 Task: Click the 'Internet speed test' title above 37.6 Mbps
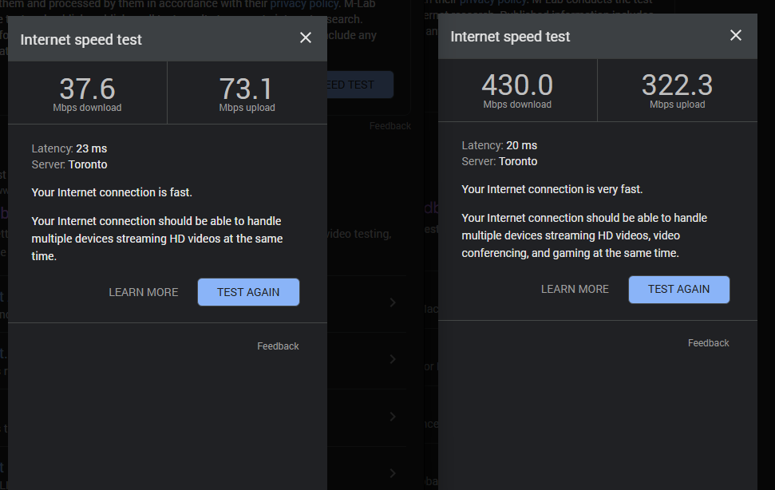[x=81, y=40]
